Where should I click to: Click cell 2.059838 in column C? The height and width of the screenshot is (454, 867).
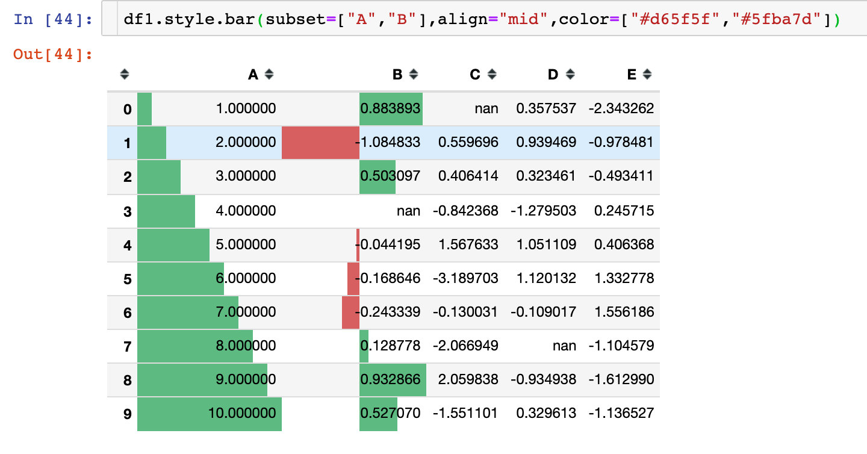468,379
